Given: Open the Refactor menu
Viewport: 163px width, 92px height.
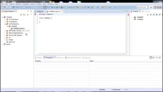Looking at the screenshot, I should (x=18, y=4).
